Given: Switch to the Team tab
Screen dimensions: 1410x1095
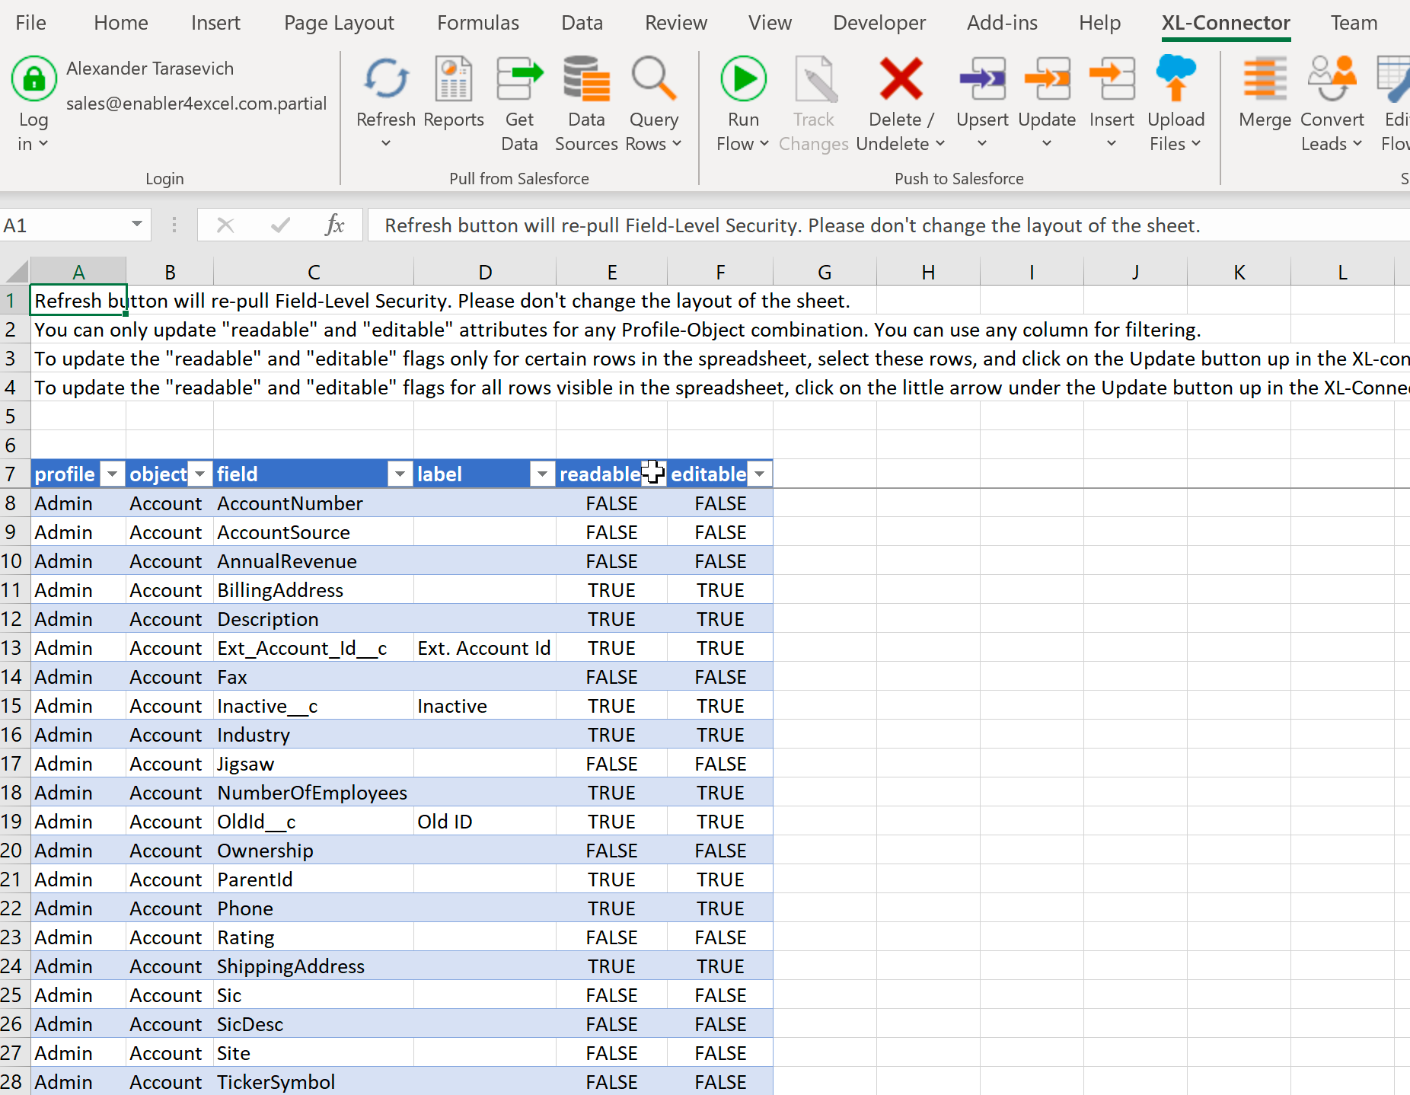Looking at the screenshot, I should (1354, 23).
